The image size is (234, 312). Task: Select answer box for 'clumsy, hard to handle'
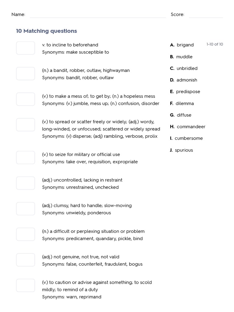[x=26, y=209]
